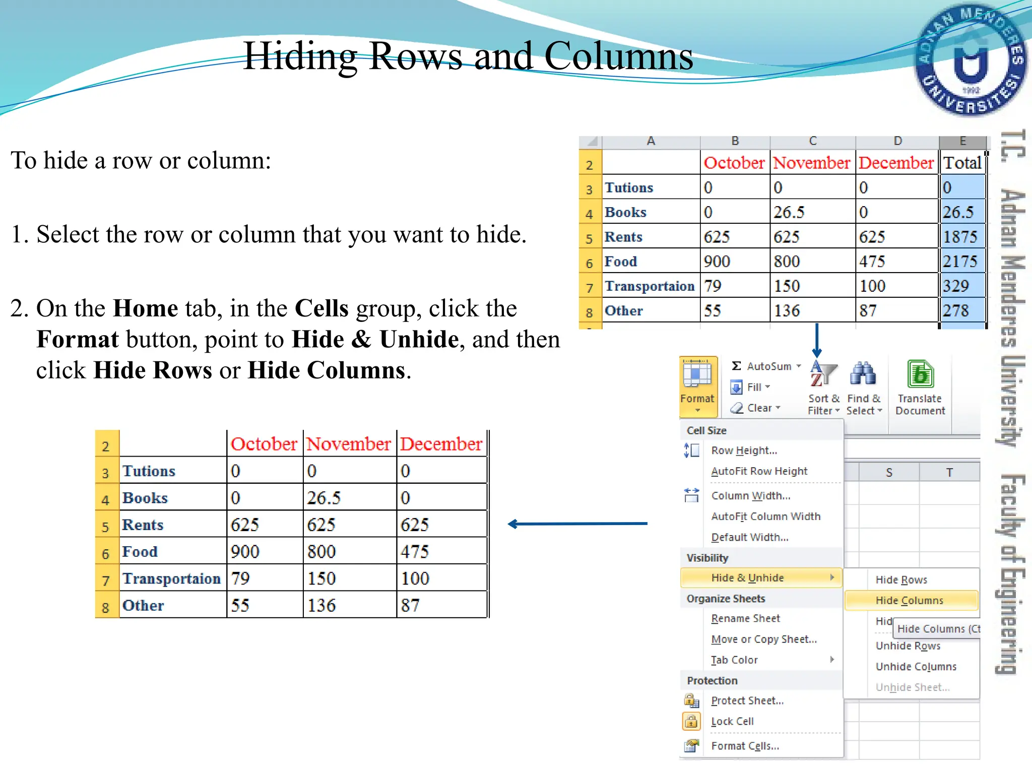Click the 900 cell in top spreadsheet
Image resolution: width=1032 pixels, height=774 pixels.
735,261
